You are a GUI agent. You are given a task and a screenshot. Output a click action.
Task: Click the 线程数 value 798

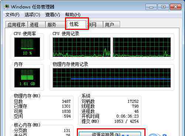(135, 106)
